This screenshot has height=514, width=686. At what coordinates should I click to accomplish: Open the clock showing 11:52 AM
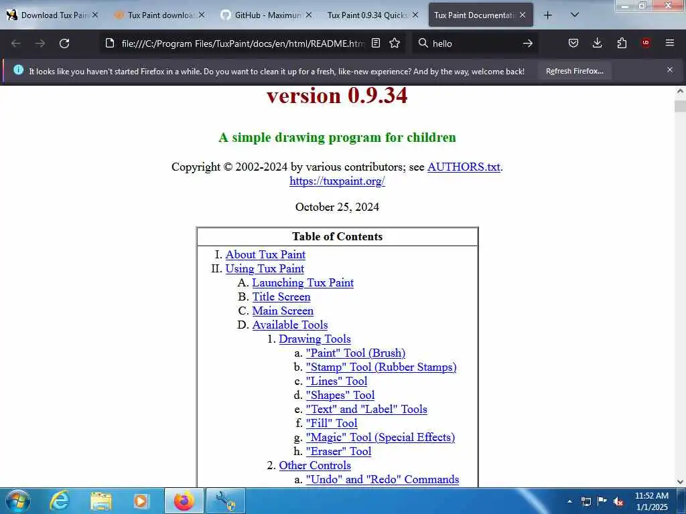click(x=651, y=501)
